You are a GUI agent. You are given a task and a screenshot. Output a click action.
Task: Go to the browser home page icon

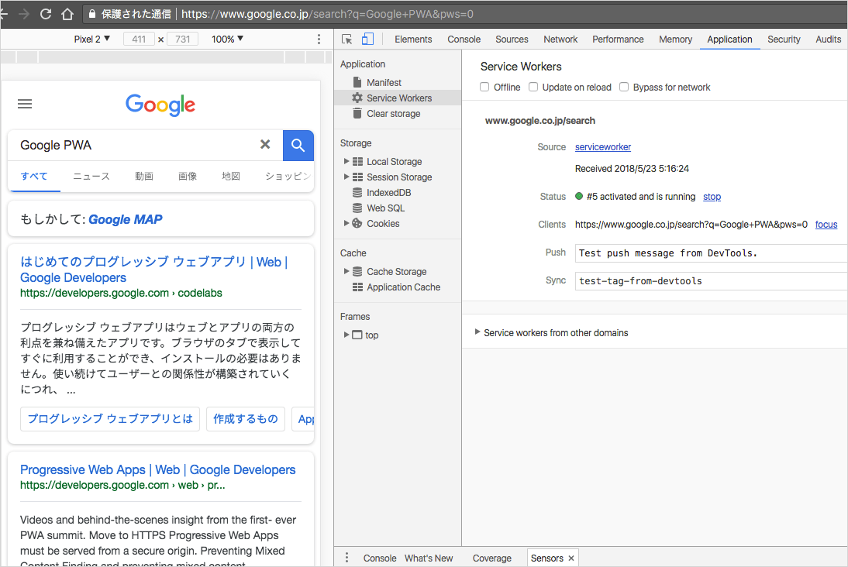coord(67,14)
